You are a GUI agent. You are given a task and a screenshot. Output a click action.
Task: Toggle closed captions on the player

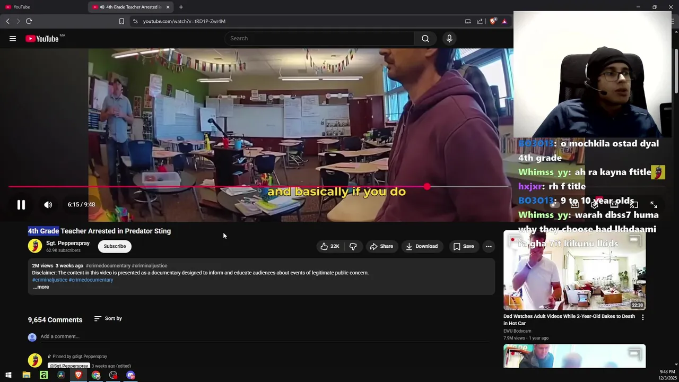pyautogui.click(x=574, y=205)
